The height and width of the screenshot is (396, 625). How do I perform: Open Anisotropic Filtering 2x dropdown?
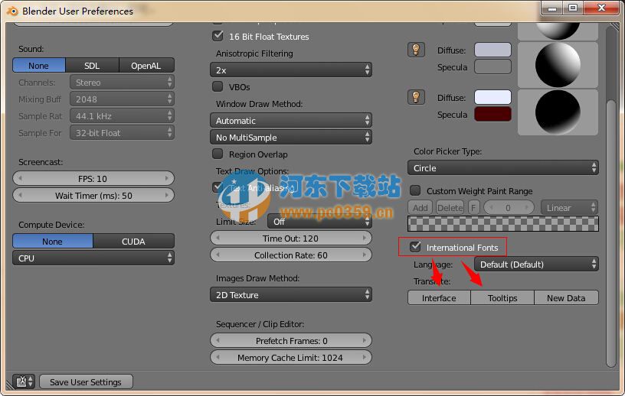(291, 70)
